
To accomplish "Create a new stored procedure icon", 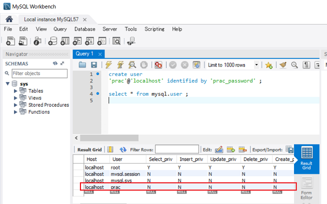I will tap(89, 41).
